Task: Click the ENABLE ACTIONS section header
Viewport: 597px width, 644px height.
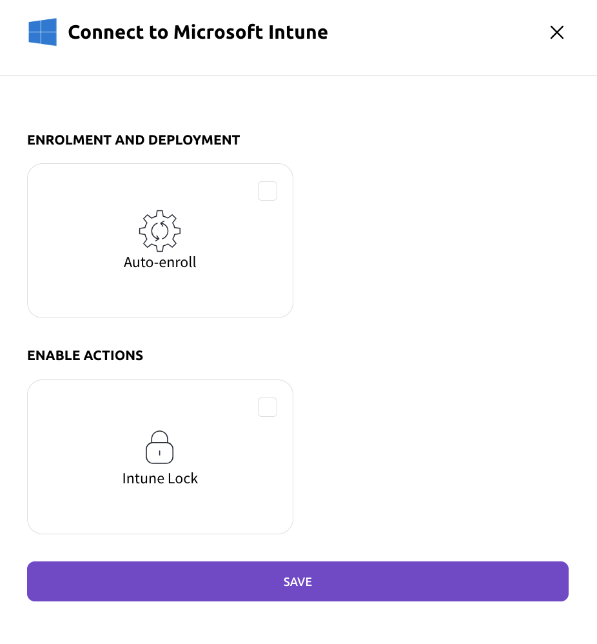Action: pos(84,356)
